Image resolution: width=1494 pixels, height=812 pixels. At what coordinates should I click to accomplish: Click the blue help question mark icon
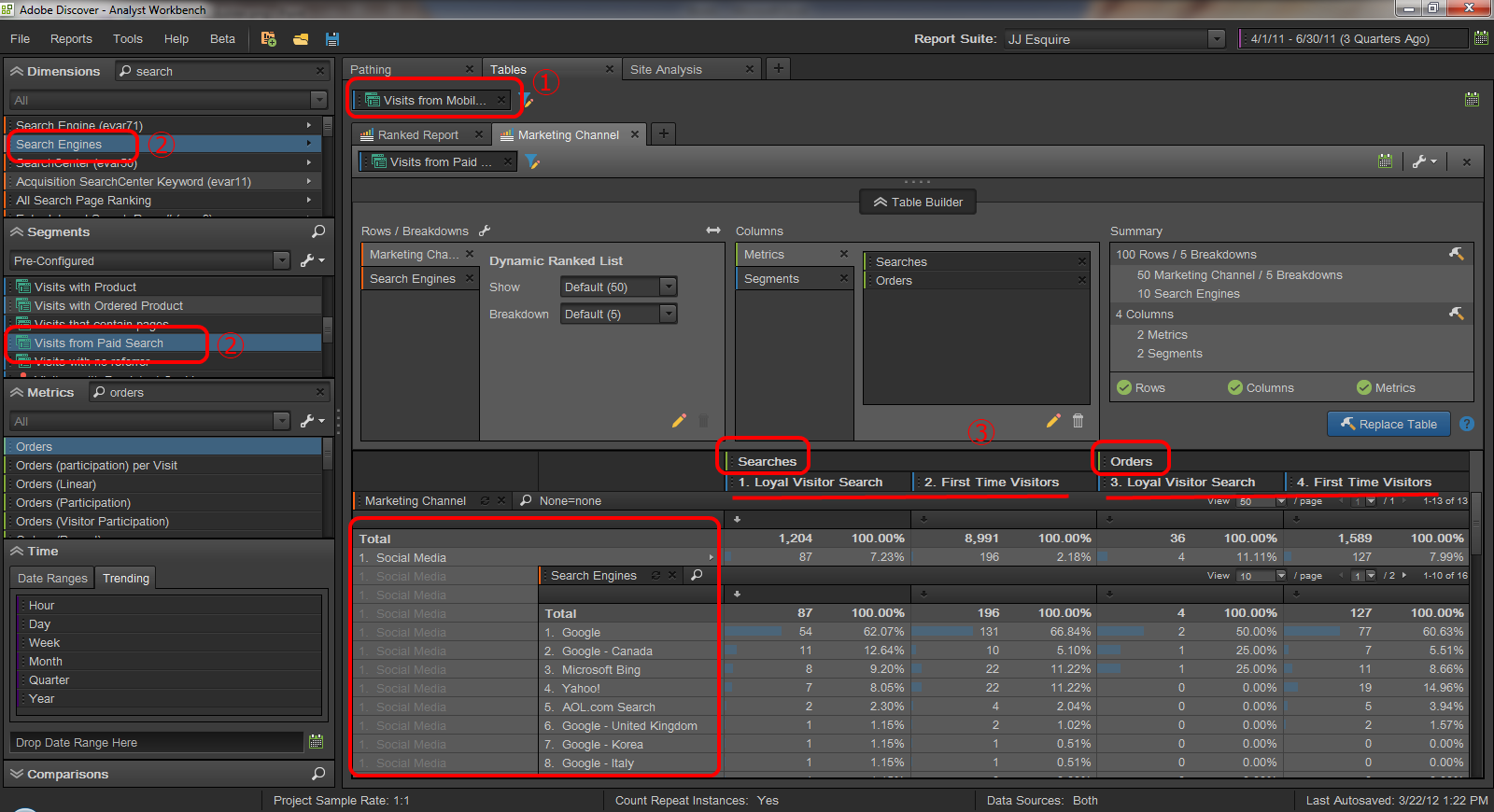(x=1467, y=424)
